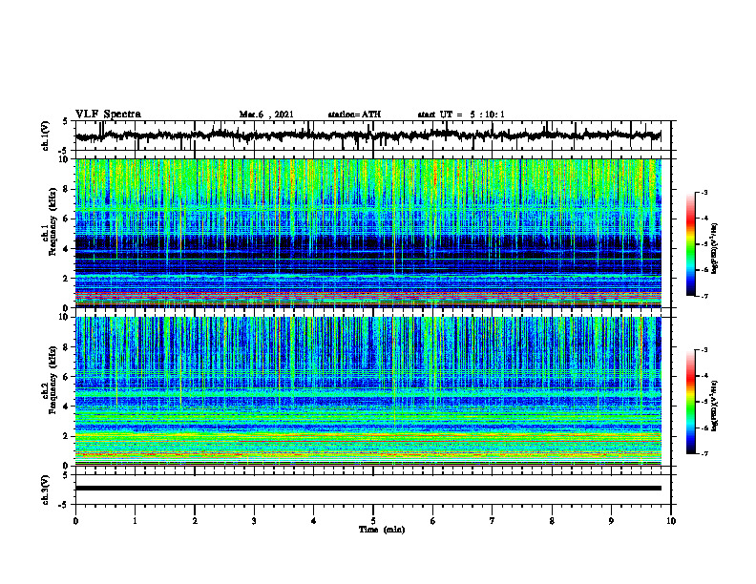Click the "8" frequency tick of the ch.2 spectrogram

(x=67, y=347)
